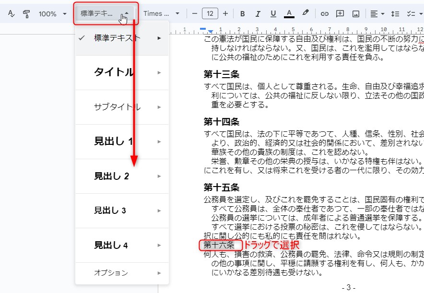This screenshot has height=293, width=424.
Task: Click the add comment icon
Action: point(340,13)
